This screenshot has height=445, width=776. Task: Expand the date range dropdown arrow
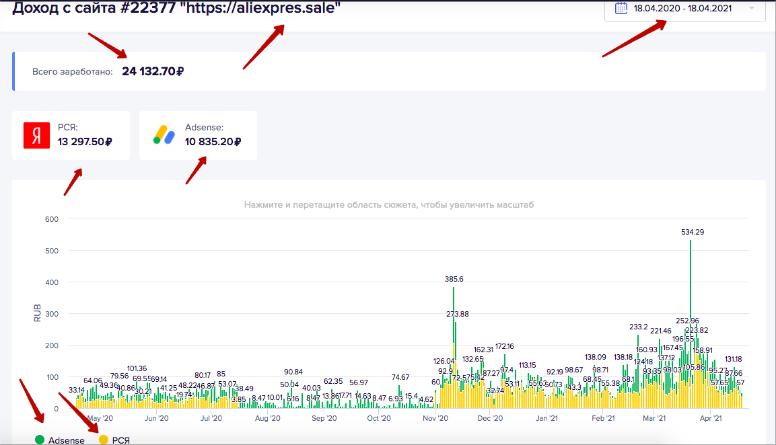752,8
